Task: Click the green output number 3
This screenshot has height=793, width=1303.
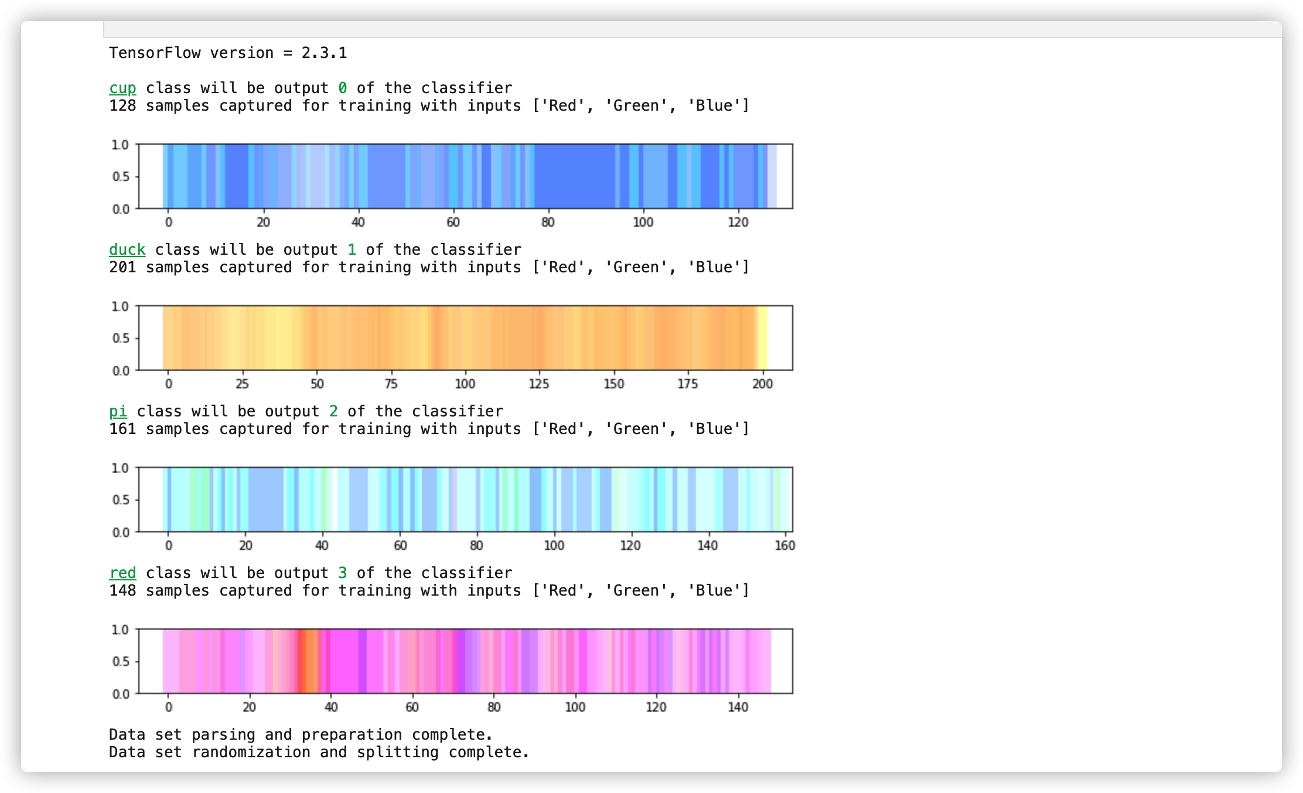Action: coord(343,573)
